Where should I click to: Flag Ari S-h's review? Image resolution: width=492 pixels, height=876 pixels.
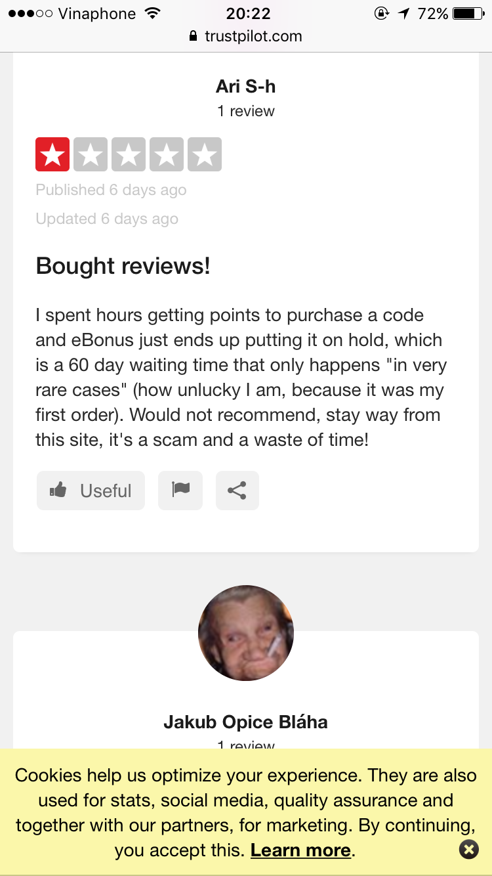[x=180, y=491]
